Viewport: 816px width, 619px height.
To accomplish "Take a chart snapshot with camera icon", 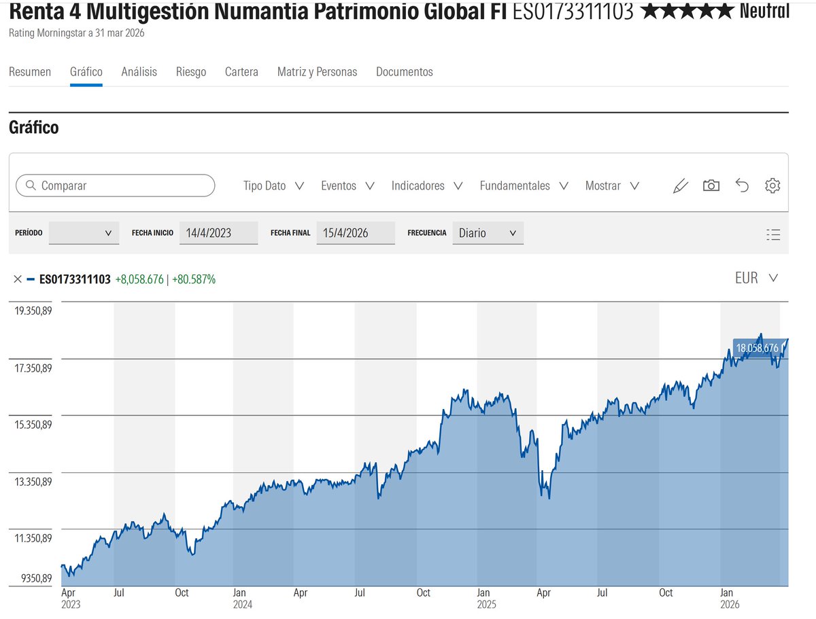I will [x=711, y=185].
